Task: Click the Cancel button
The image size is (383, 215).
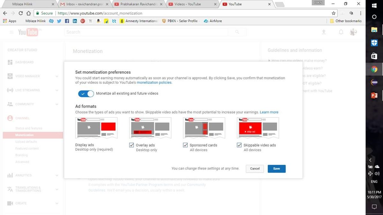Action: [x=255, y=168]
